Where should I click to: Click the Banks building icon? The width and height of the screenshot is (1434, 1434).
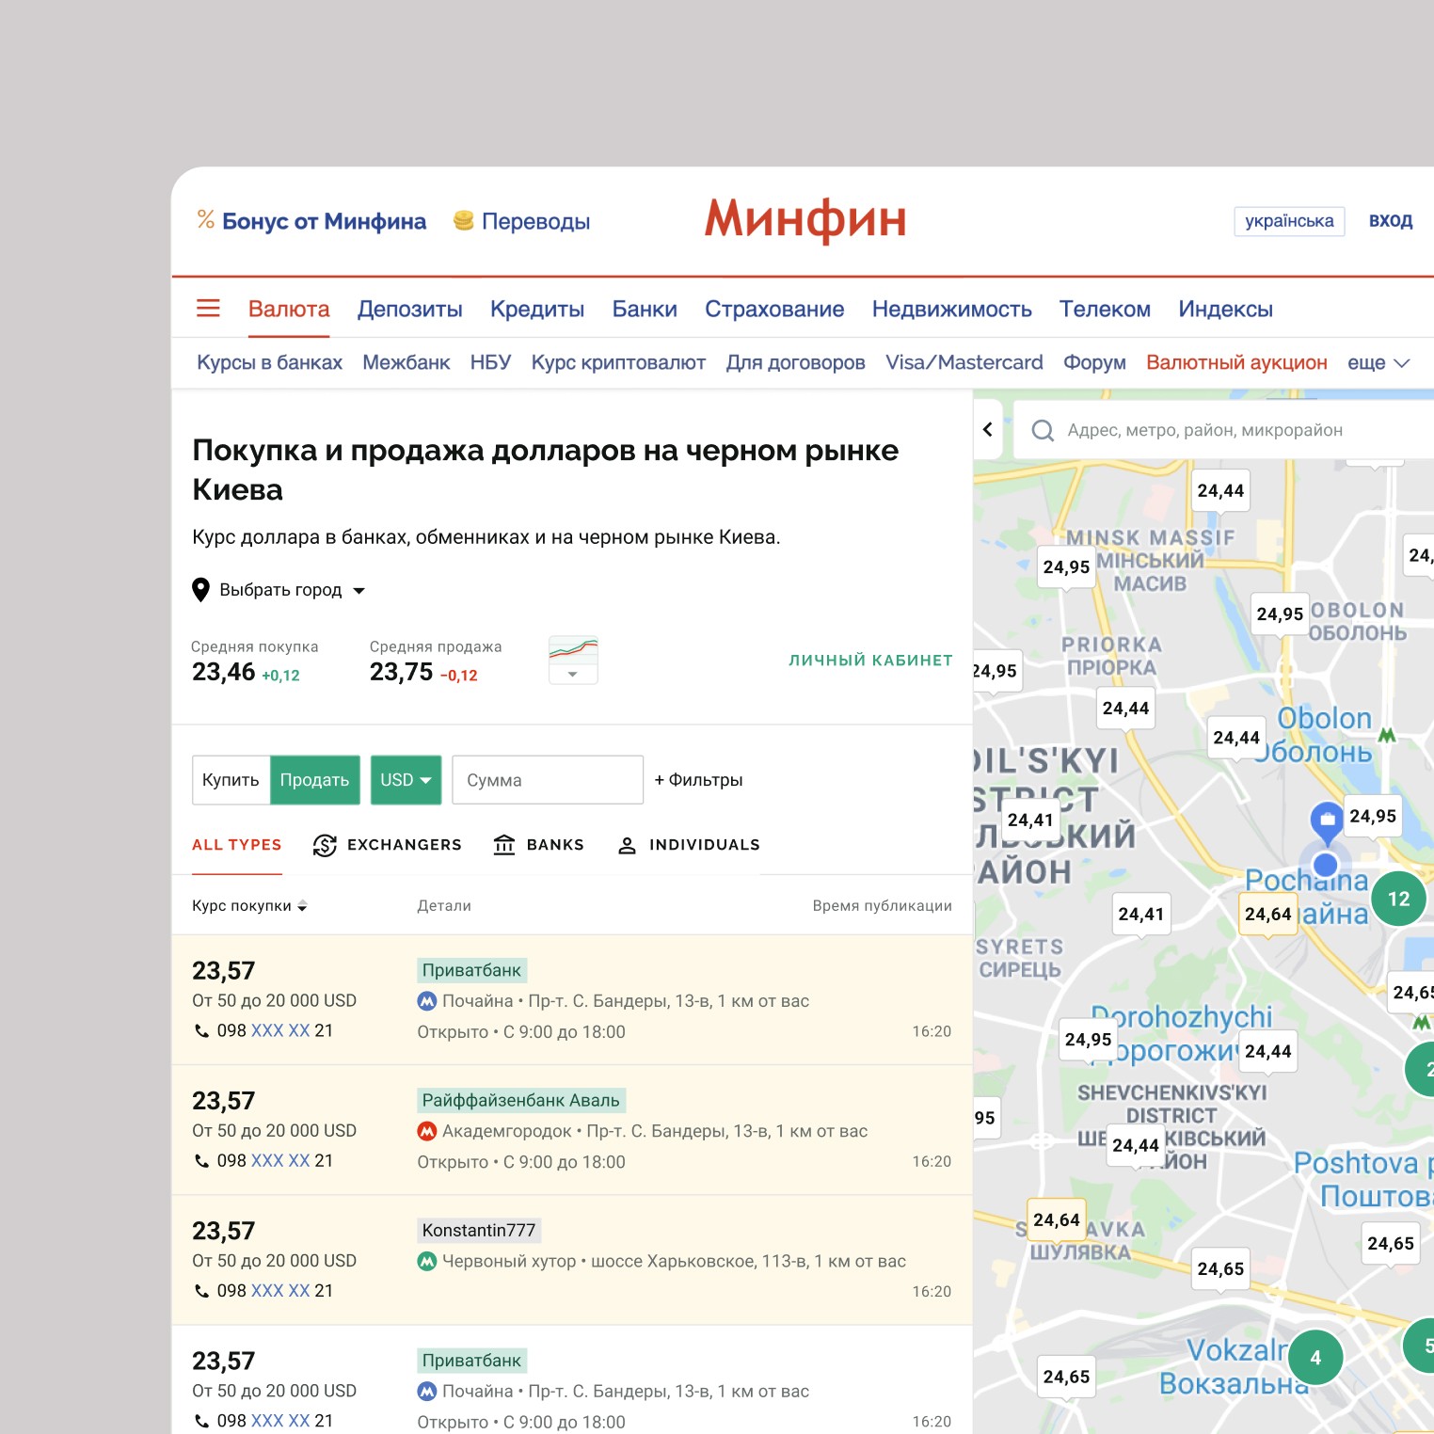pyautogui.click(x=504, y=845)
